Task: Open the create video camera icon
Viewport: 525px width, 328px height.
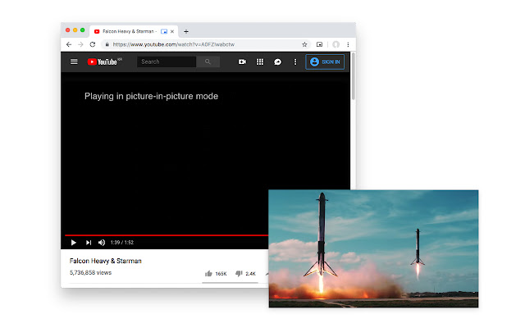Action: [x=242, y=62]
